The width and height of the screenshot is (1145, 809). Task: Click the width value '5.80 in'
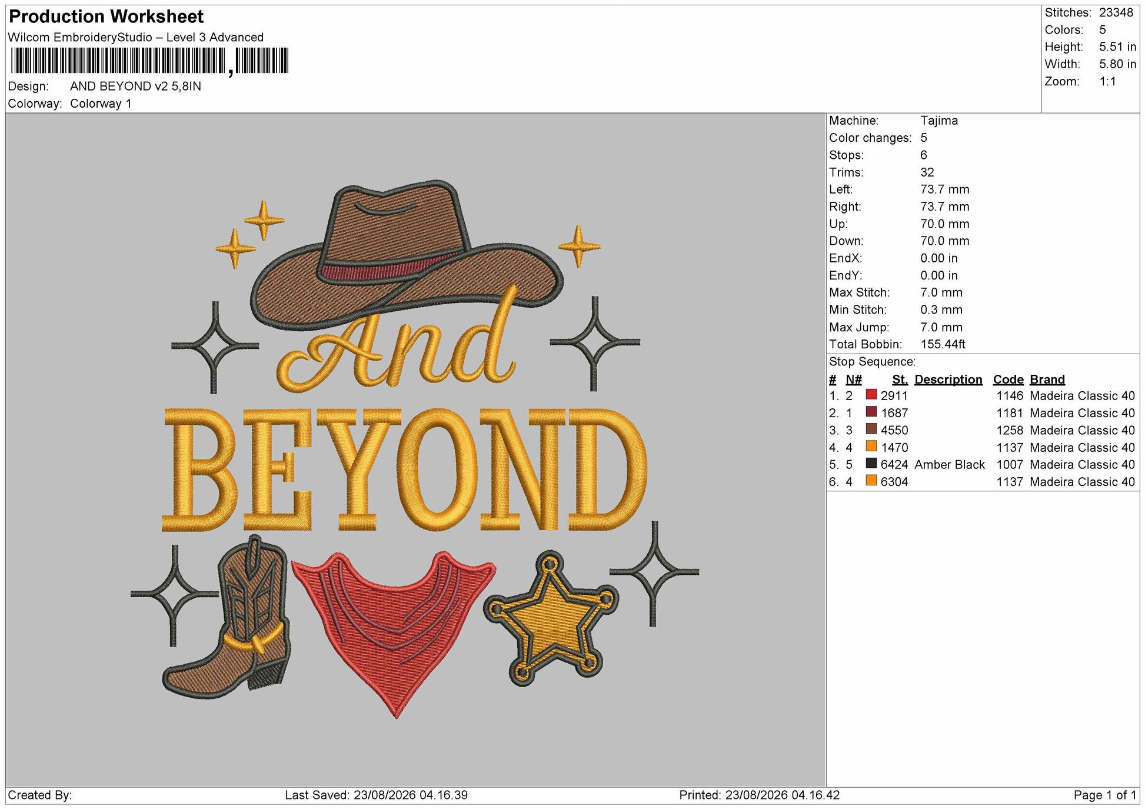(1117, 64)
